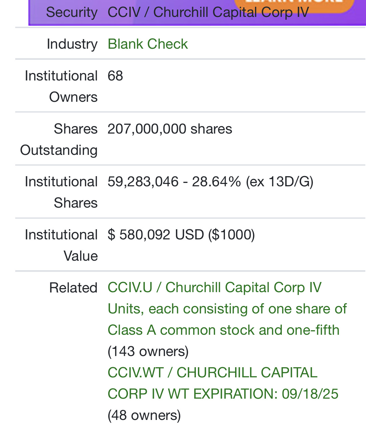Click the (143 owners) text
Viewport: 366px width, 424px height.
point(148,351)
